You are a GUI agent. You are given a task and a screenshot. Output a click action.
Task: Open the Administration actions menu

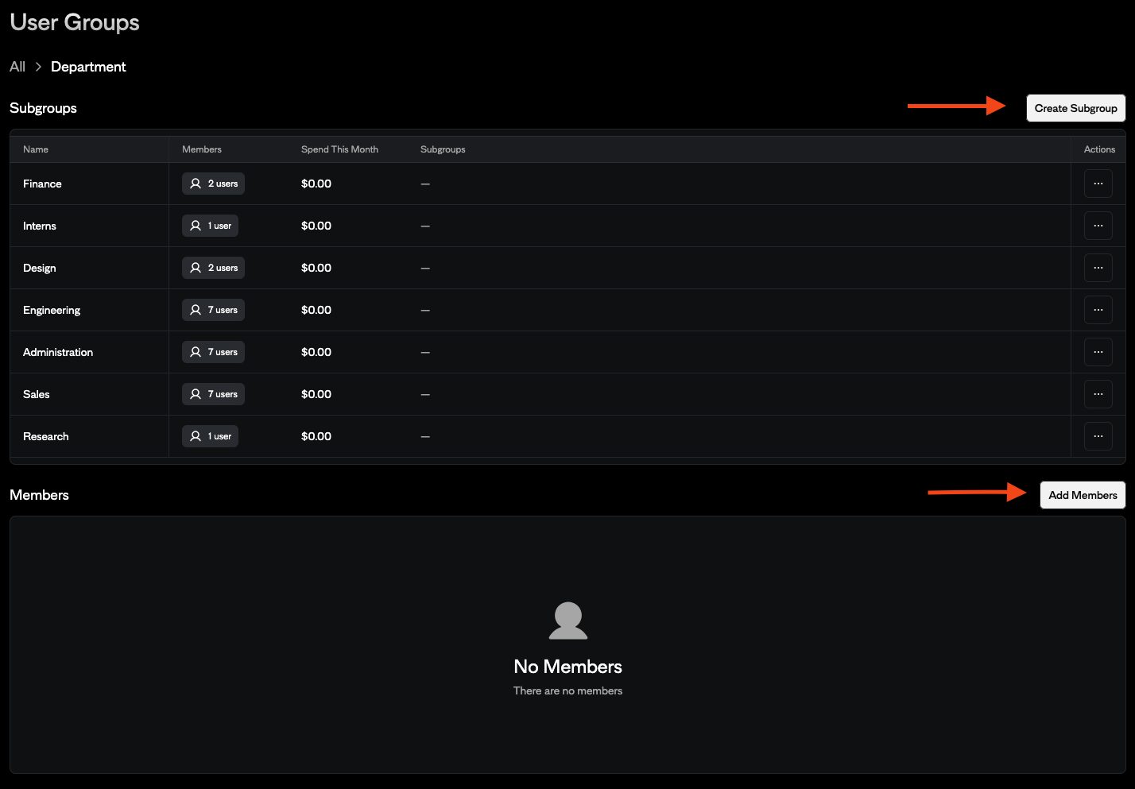(x=1098, y=352)
